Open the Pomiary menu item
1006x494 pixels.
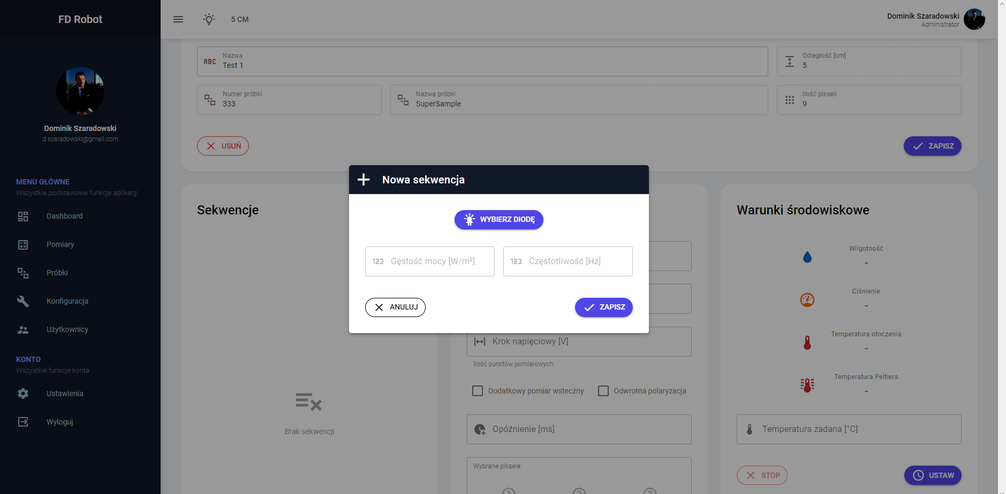[60, 244]
